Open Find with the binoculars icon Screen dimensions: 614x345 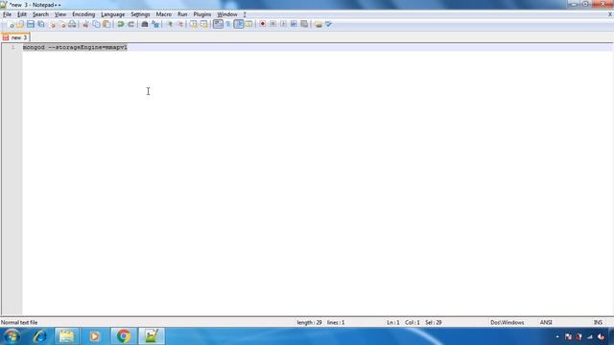point(145,24)
